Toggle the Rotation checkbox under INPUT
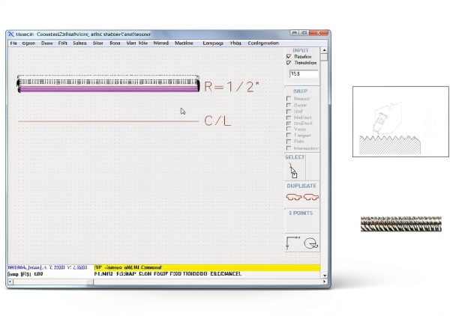450x316 pixels. pyautogui.click(x=289, y=56)
